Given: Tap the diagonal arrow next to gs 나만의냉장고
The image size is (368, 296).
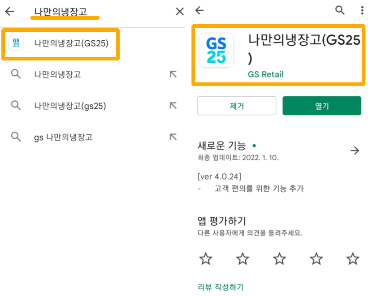Looking at the screenshot, I should pyautogui.click(x=173, y=137).
